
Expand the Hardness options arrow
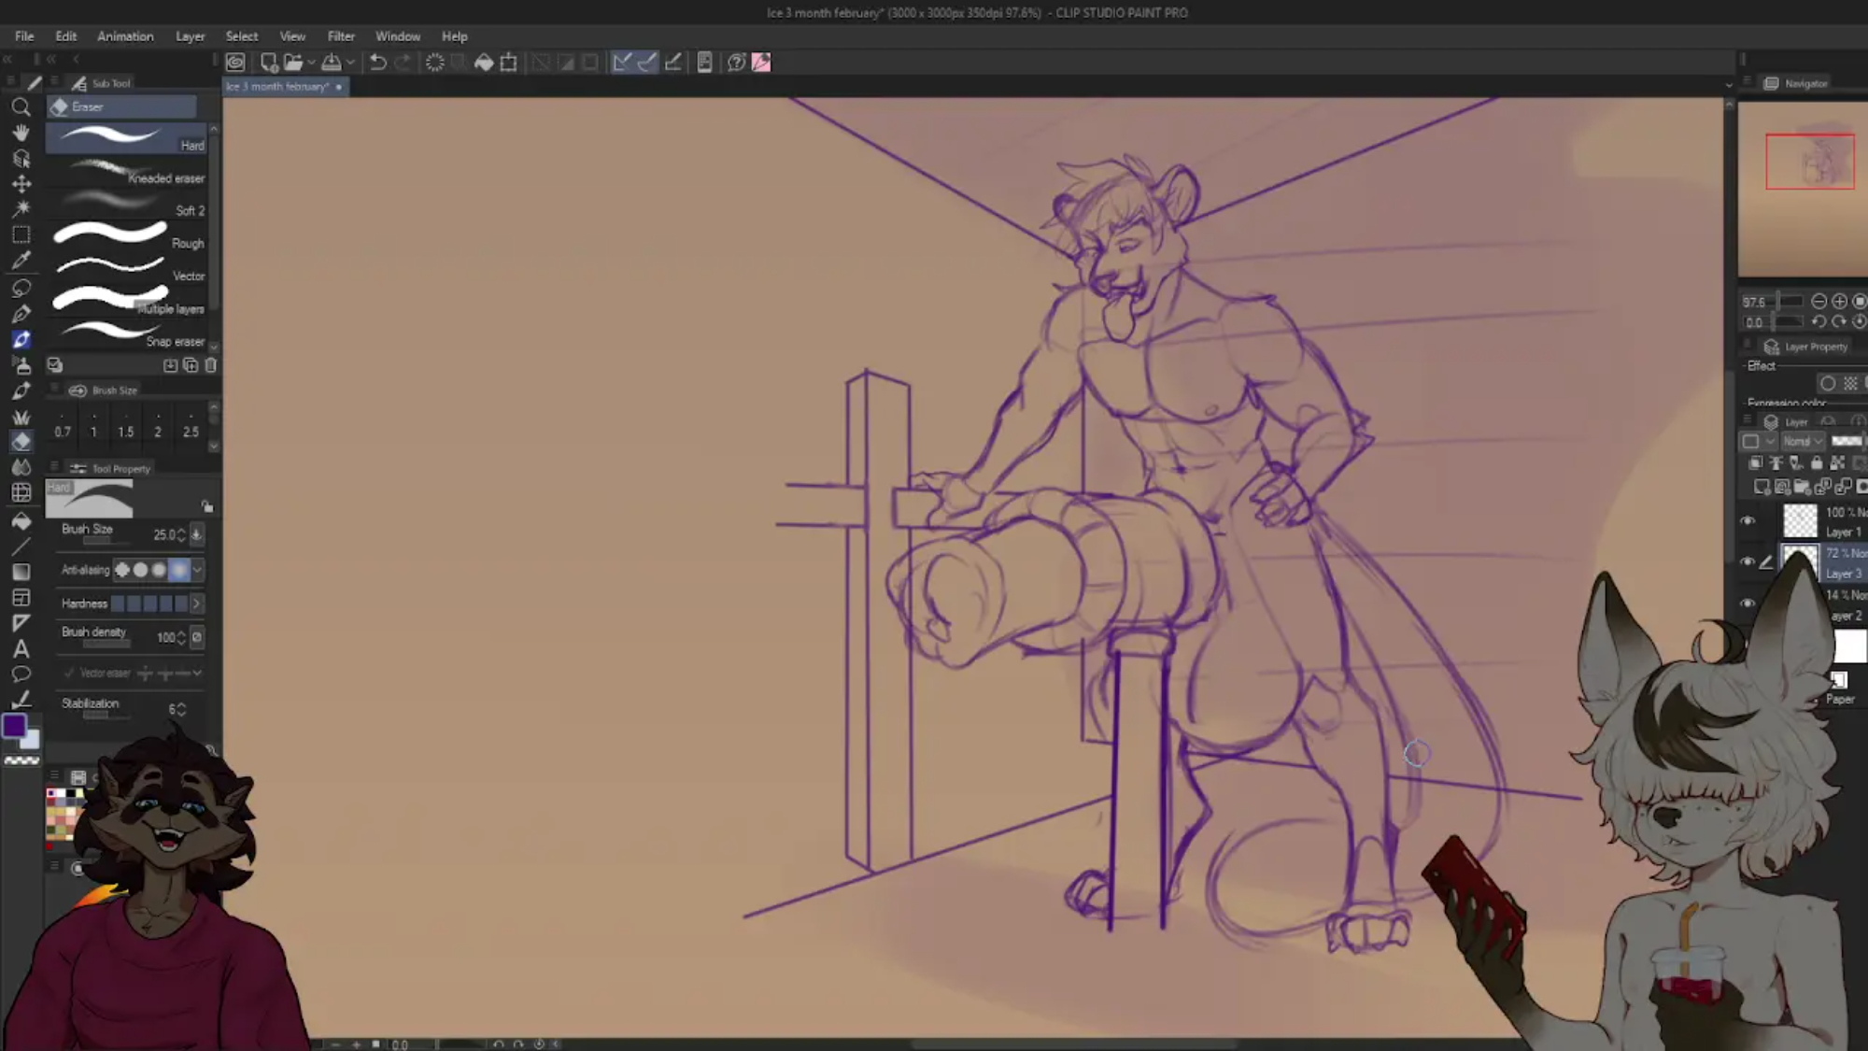click(x=197, y=604)
